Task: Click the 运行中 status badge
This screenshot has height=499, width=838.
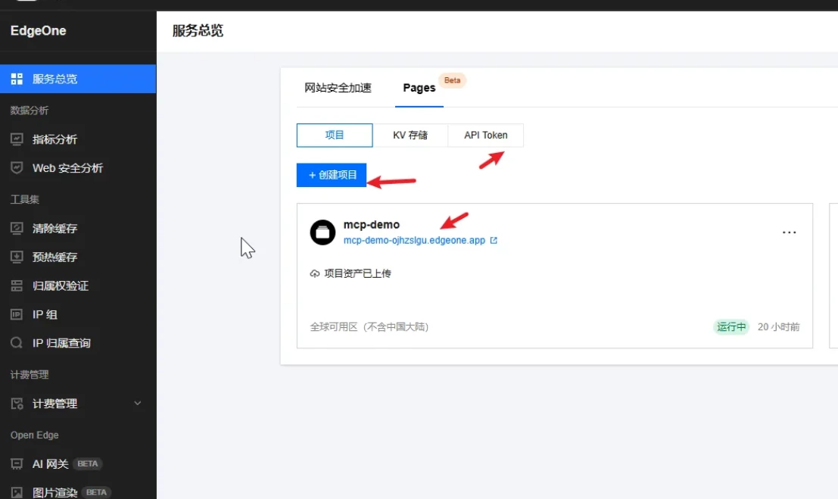Action: [731, 327]
